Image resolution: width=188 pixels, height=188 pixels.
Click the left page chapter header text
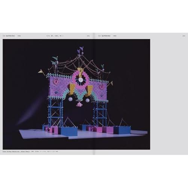point(12,36)
